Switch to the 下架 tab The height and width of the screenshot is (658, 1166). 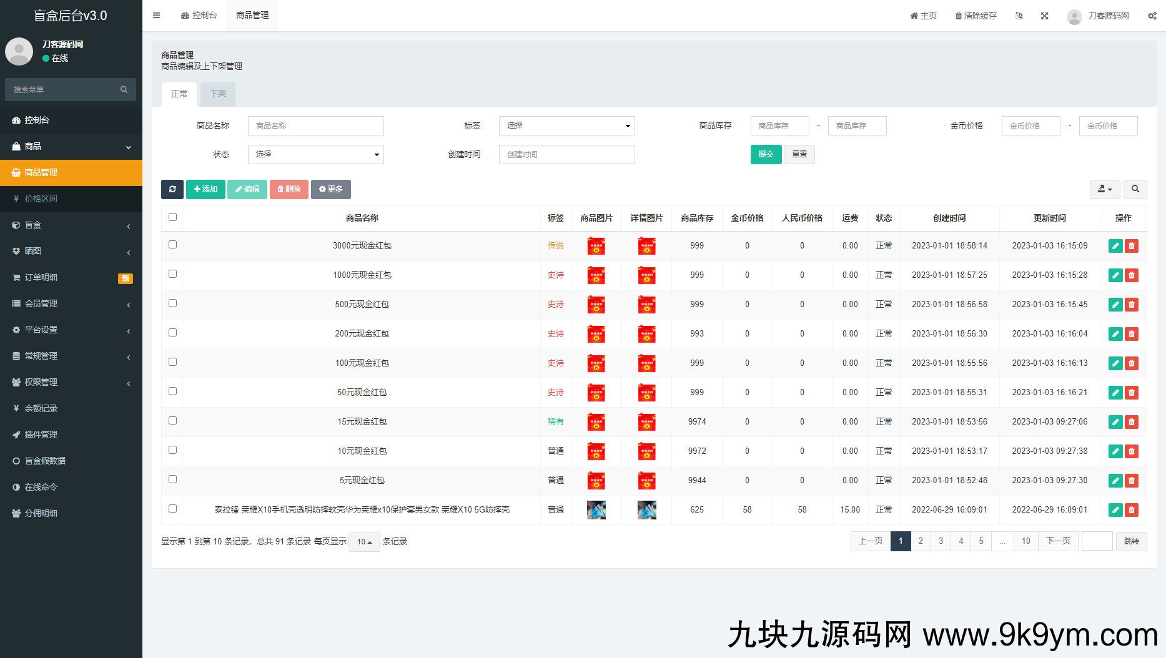[218, 94]
